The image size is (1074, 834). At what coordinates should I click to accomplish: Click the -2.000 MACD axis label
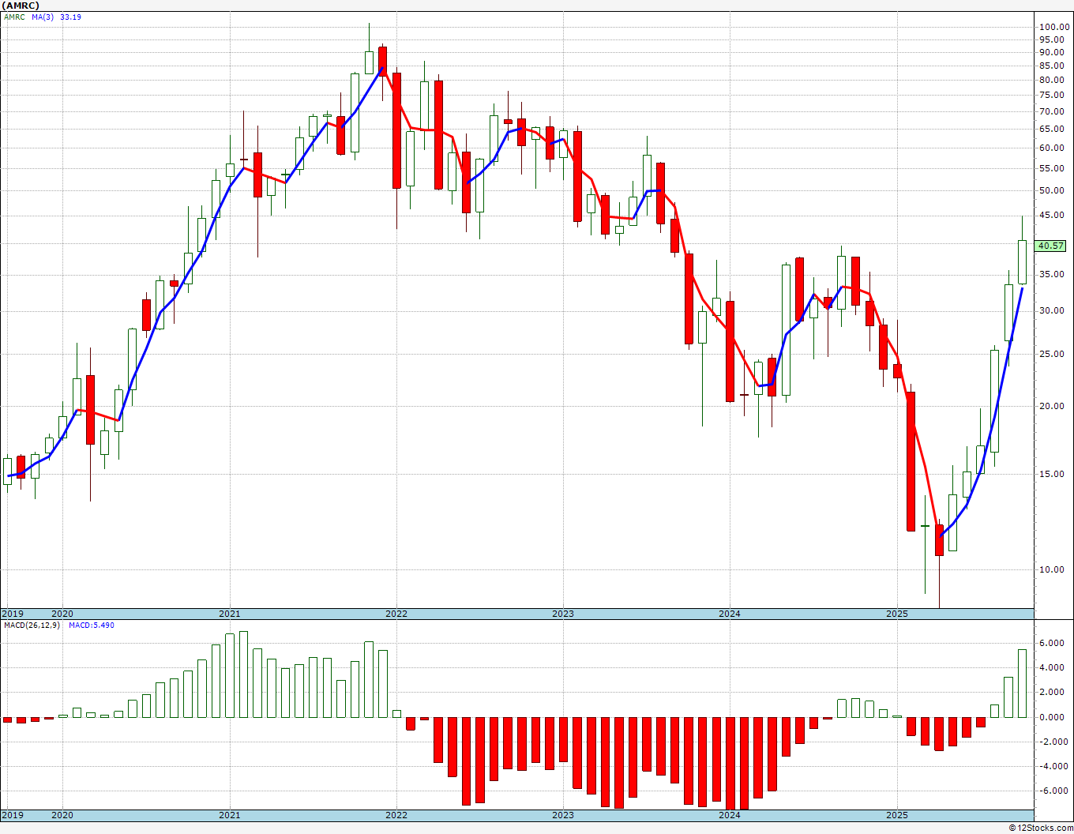1053,742
